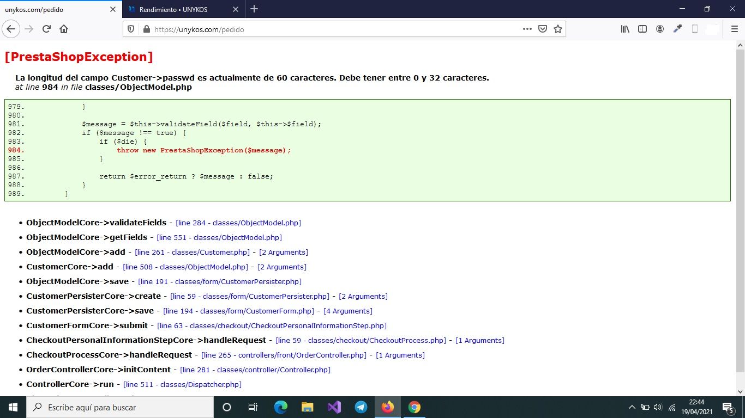
Task: Go back one page in Firefox
Action: (x=11, y=29)
